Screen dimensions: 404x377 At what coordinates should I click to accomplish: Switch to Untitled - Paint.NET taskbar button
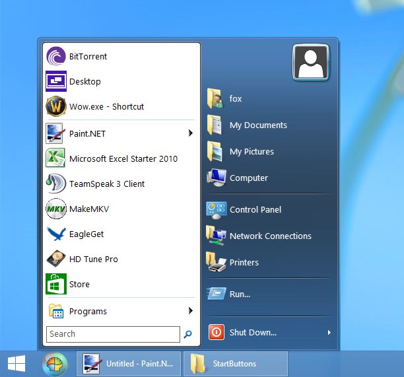click(129, 364)
